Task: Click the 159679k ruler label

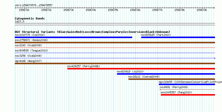Action: 202,10
